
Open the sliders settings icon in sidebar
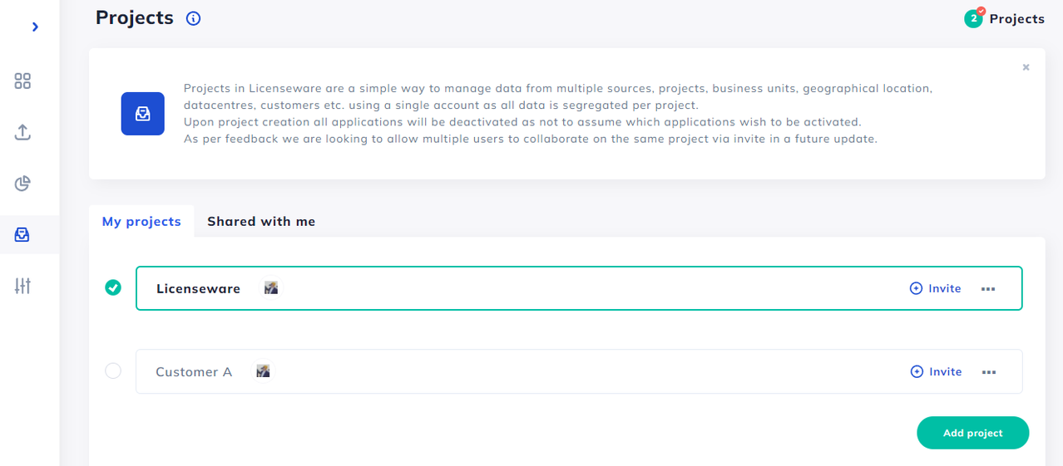click(x=22, y=287)
